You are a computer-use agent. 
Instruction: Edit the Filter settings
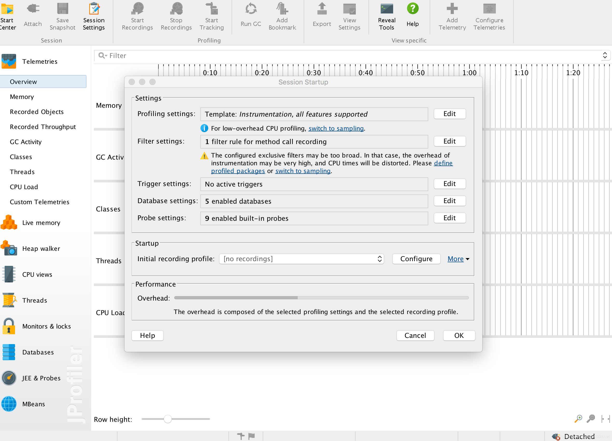450,141
